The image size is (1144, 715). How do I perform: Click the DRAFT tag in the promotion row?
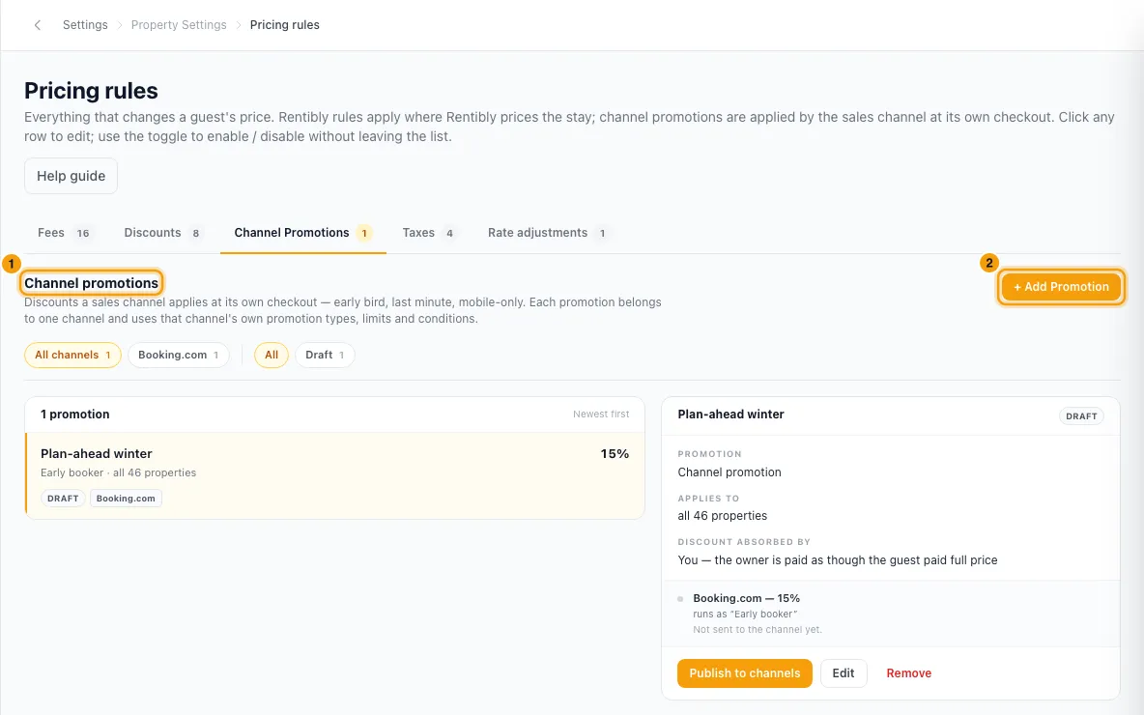point(63,499)
